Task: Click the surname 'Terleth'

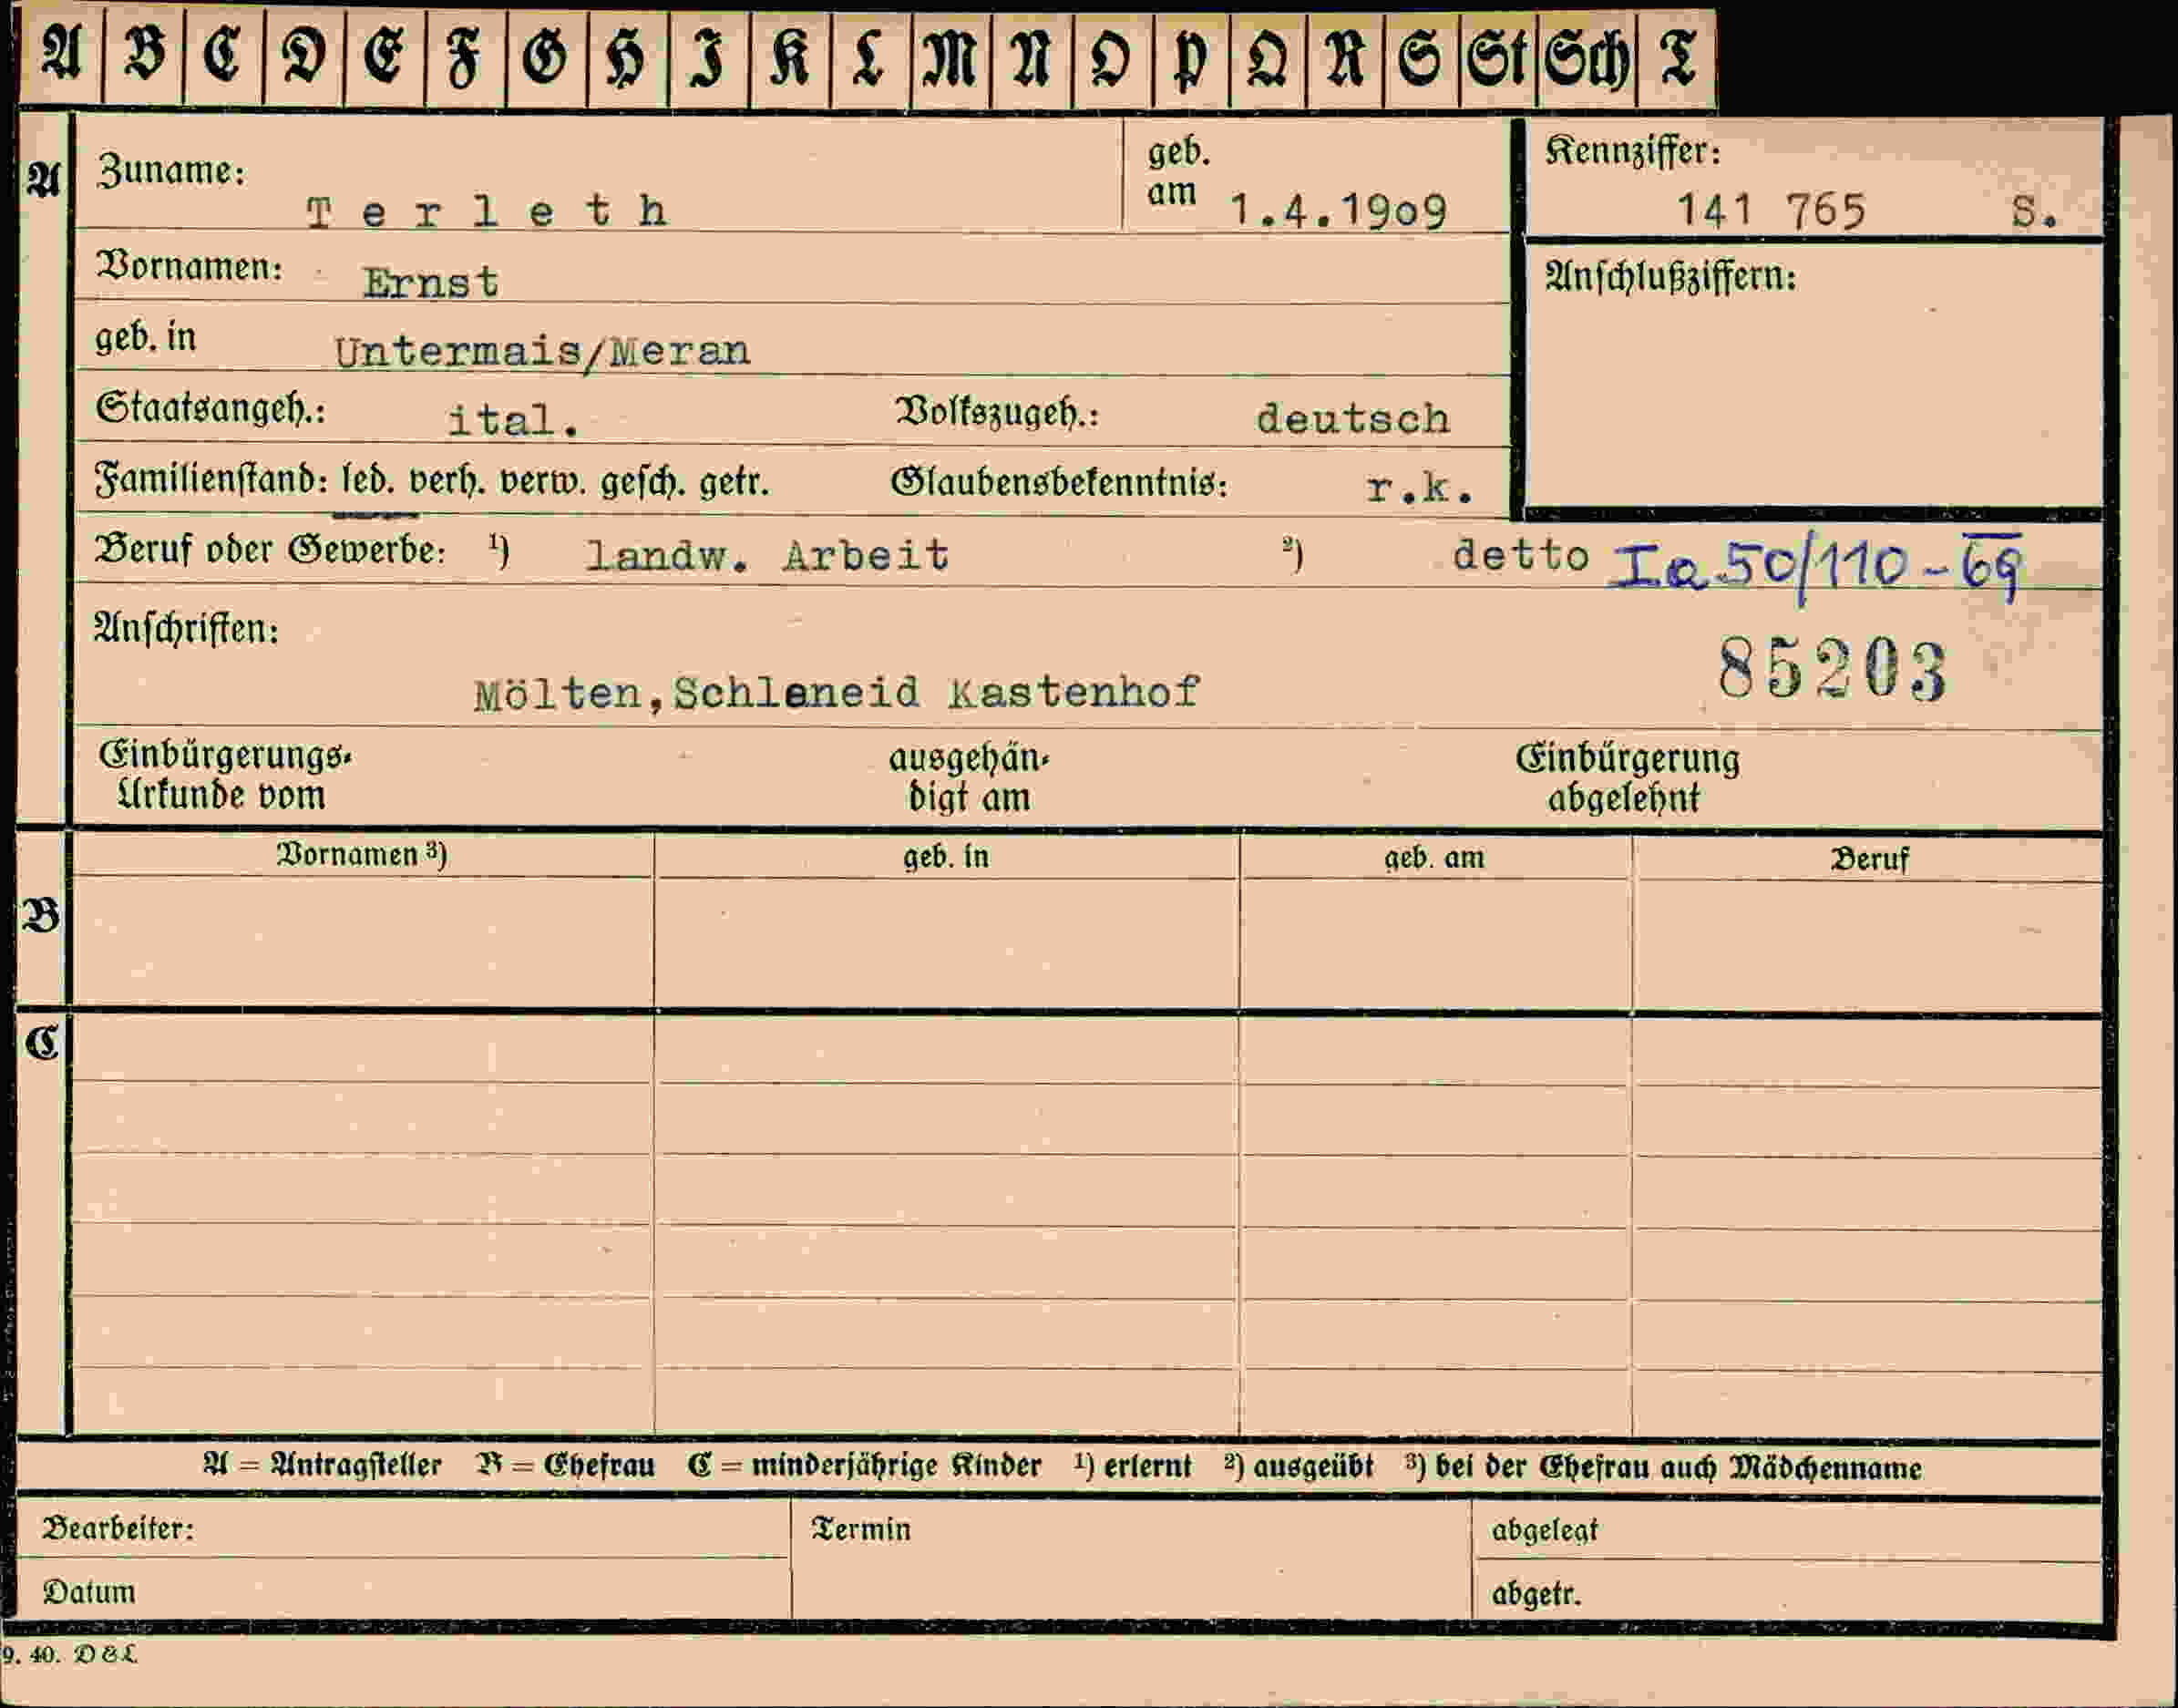Action: 487,211
